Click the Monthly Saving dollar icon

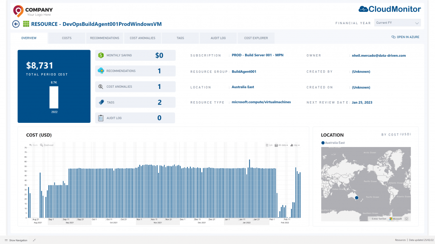tap(101, 55)
